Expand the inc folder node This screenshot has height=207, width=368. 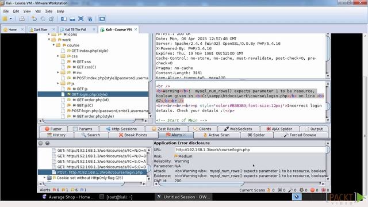58,72
